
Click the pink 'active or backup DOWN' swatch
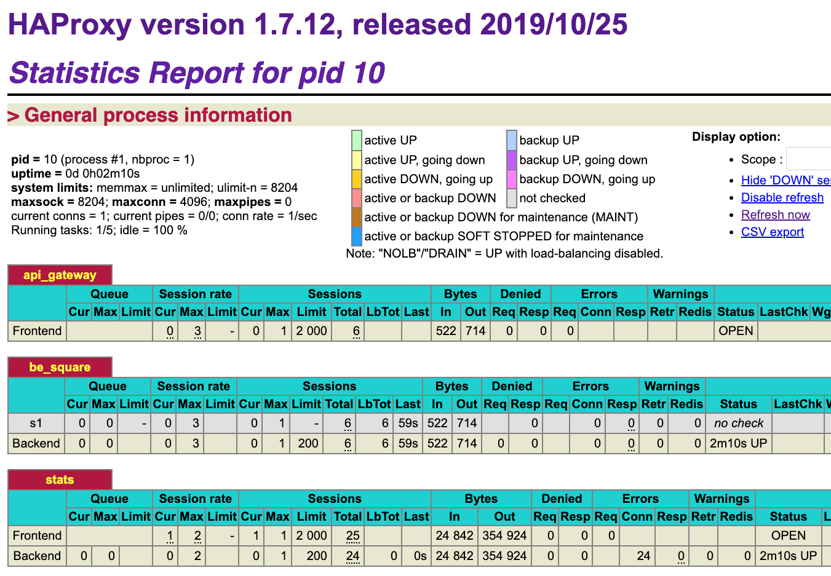357,198
